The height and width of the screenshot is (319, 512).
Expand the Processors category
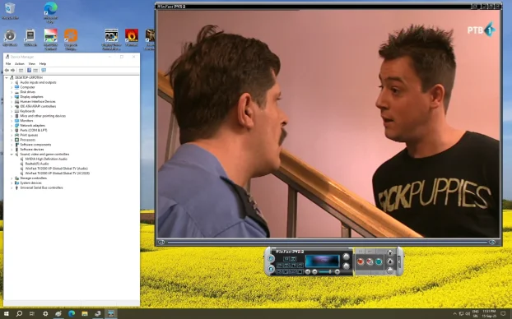point(12,140)
